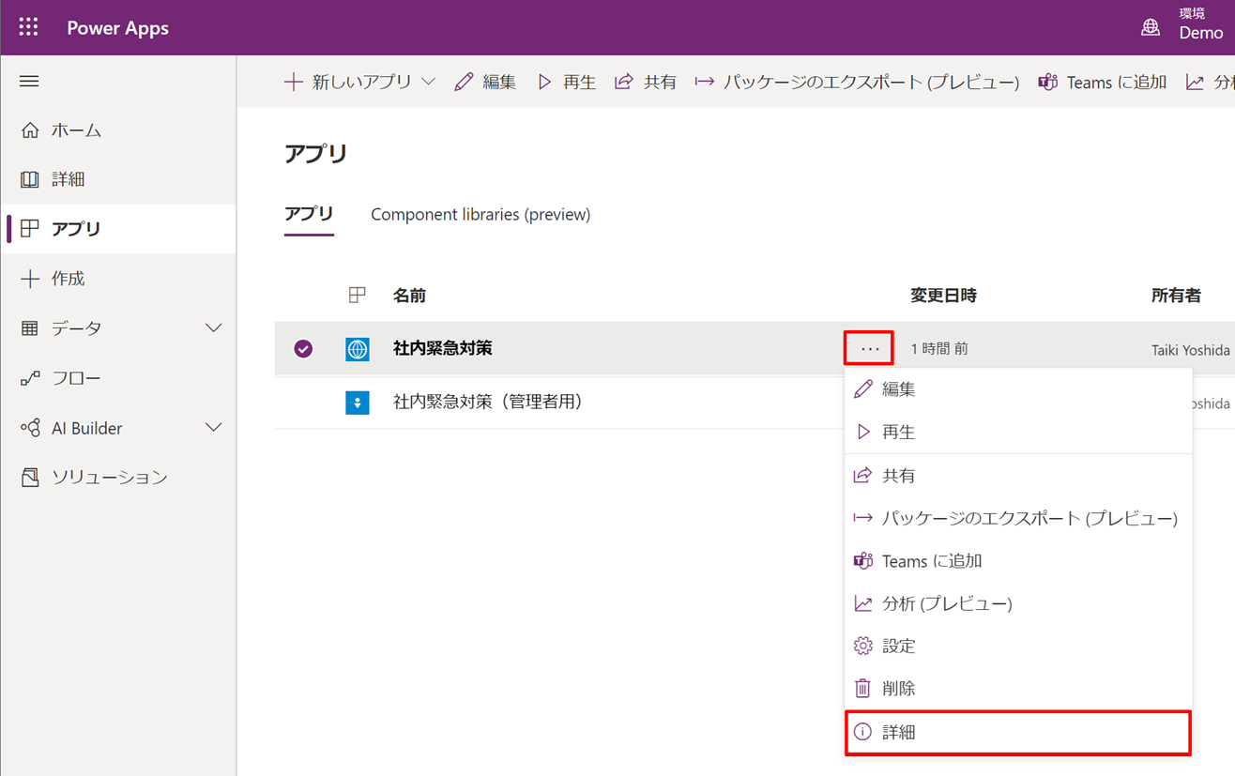Screen dimensions: 1235x776
Task: Choose 分析 (プレビュー) from the context menu
Action: [x=1018, y=603]
